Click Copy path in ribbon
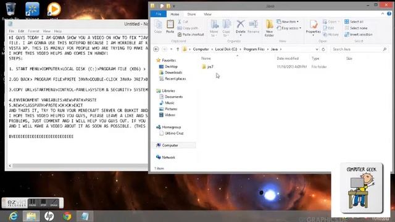The height and width of the screenshot is (222, 395). click(x=188, y=28)
